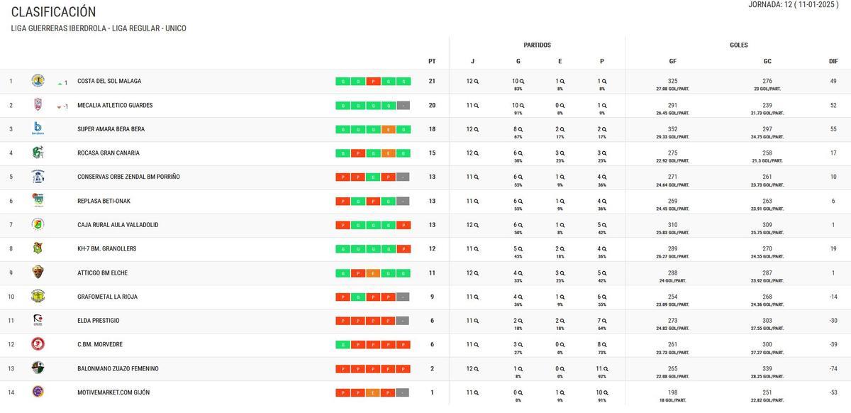This screenshot has height=413, width=851.
Task: Open the Atticgo BM Elche team link
Action: click(102, 272)
